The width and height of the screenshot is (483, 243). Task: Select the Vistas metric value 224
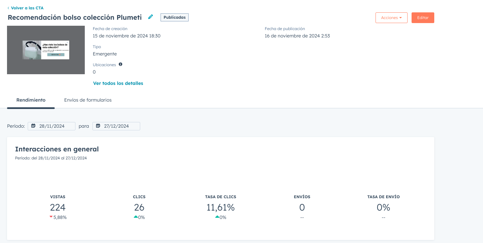pyautogui.click(x=58, y=208)
